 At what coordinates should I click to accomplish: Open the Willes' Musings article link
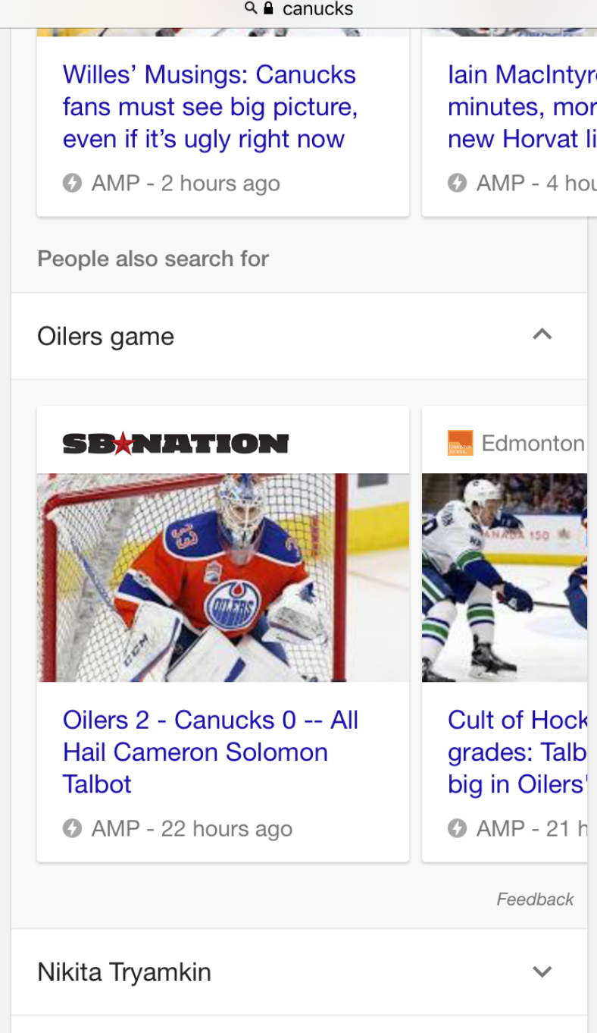click(x=209, y=107)
